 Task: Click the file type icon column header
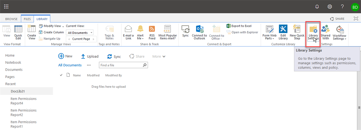(68, 75)
